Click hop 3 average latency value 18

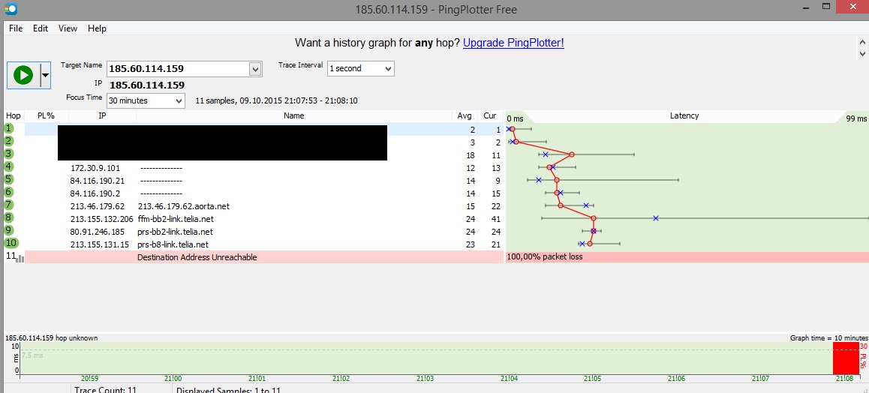point(470,155)
